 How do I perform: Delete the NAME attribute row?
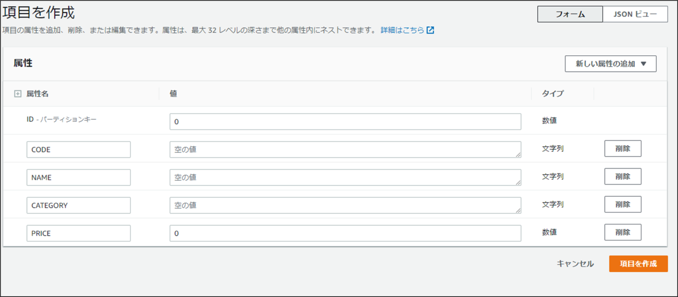pyautogui.click(x=623, y=177)
